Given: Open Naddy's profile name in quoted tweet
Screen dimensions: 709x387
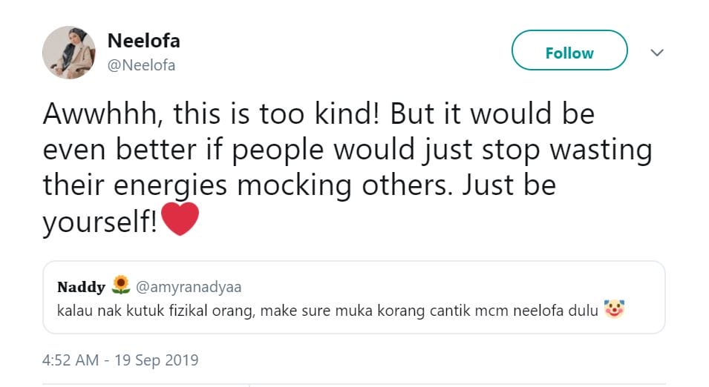Looking at the screenshot, I should point(81,287).
